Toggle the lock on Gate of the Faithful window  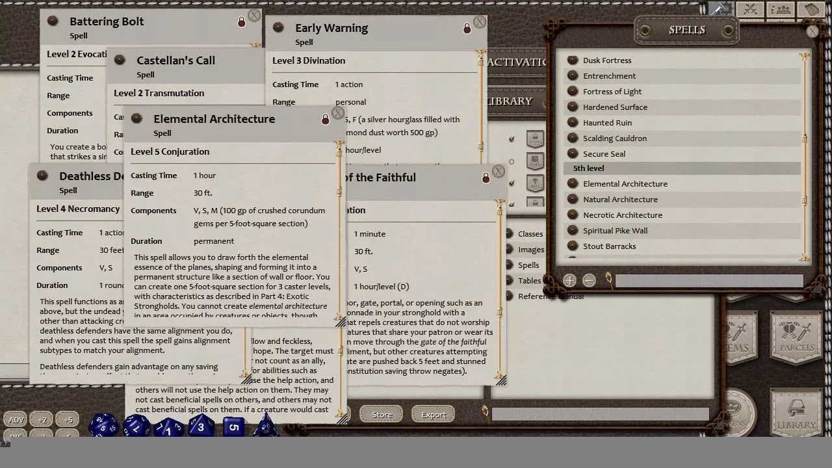[x=486, y=178]
